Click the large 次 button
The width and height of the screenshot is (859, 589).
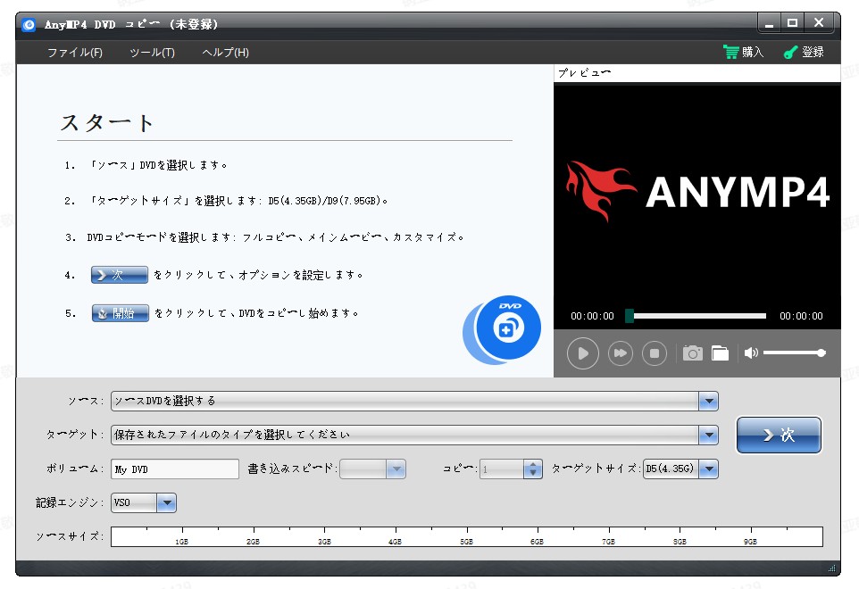tap(779, 436)
